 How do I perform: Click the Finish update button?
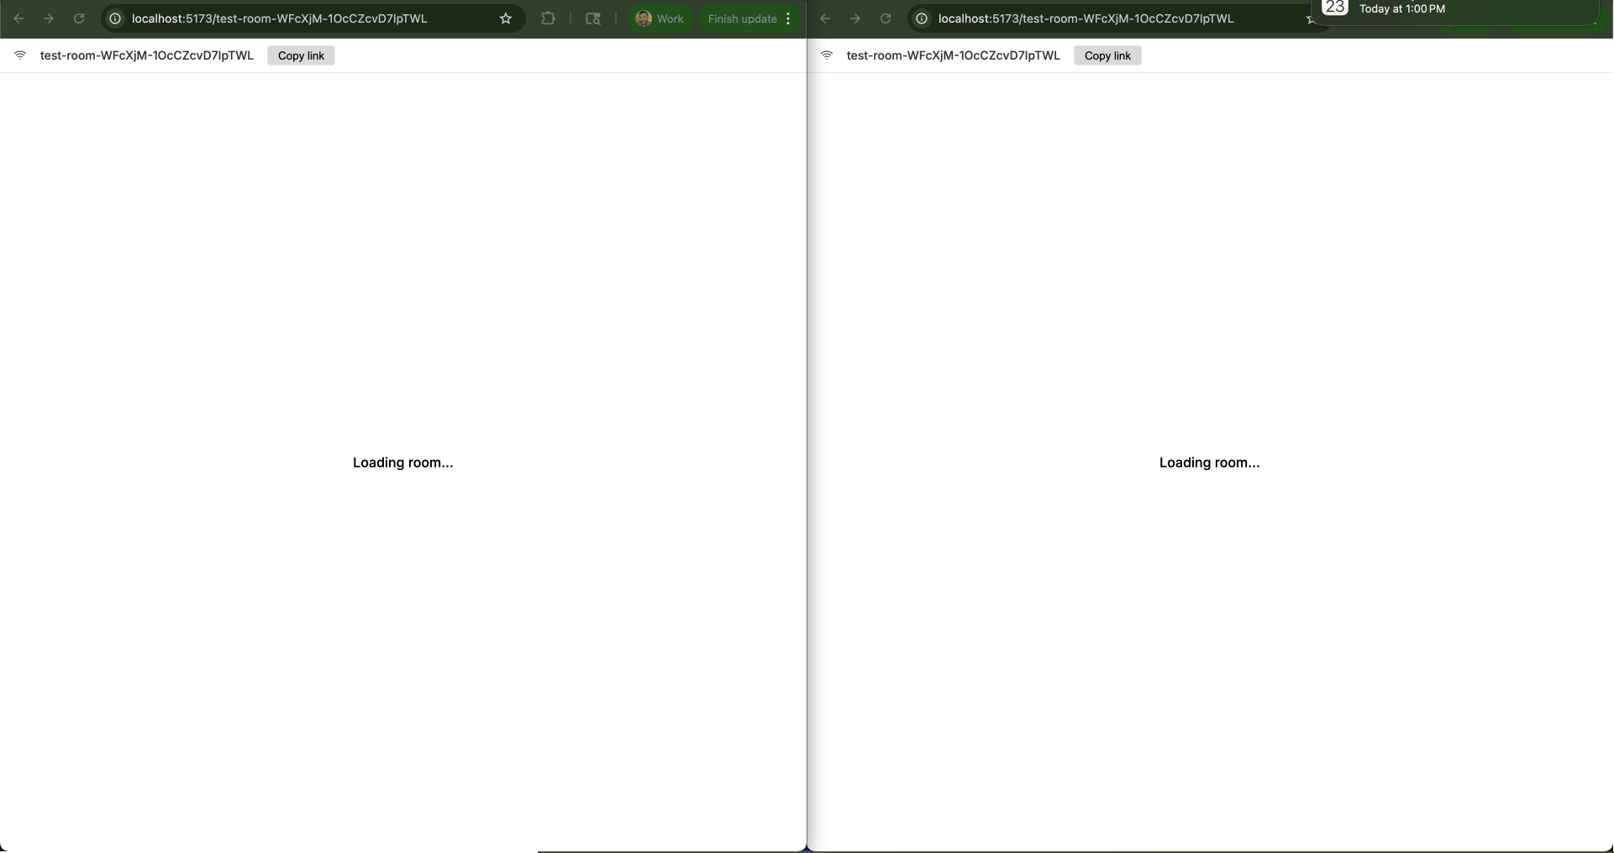pyautogui.click(x=742, y=18)
